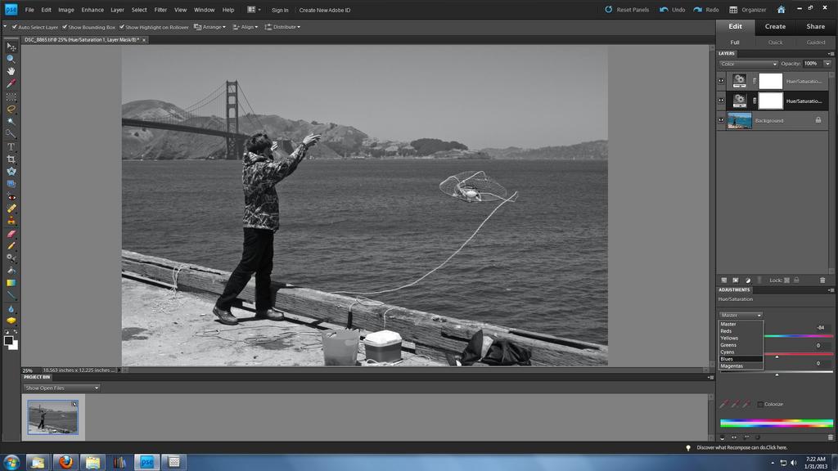This screenshot has width=838, height=471.
Task: Open the layer blend mode Color dropdown
Action: pyautogui.click(x=748, y=64)
